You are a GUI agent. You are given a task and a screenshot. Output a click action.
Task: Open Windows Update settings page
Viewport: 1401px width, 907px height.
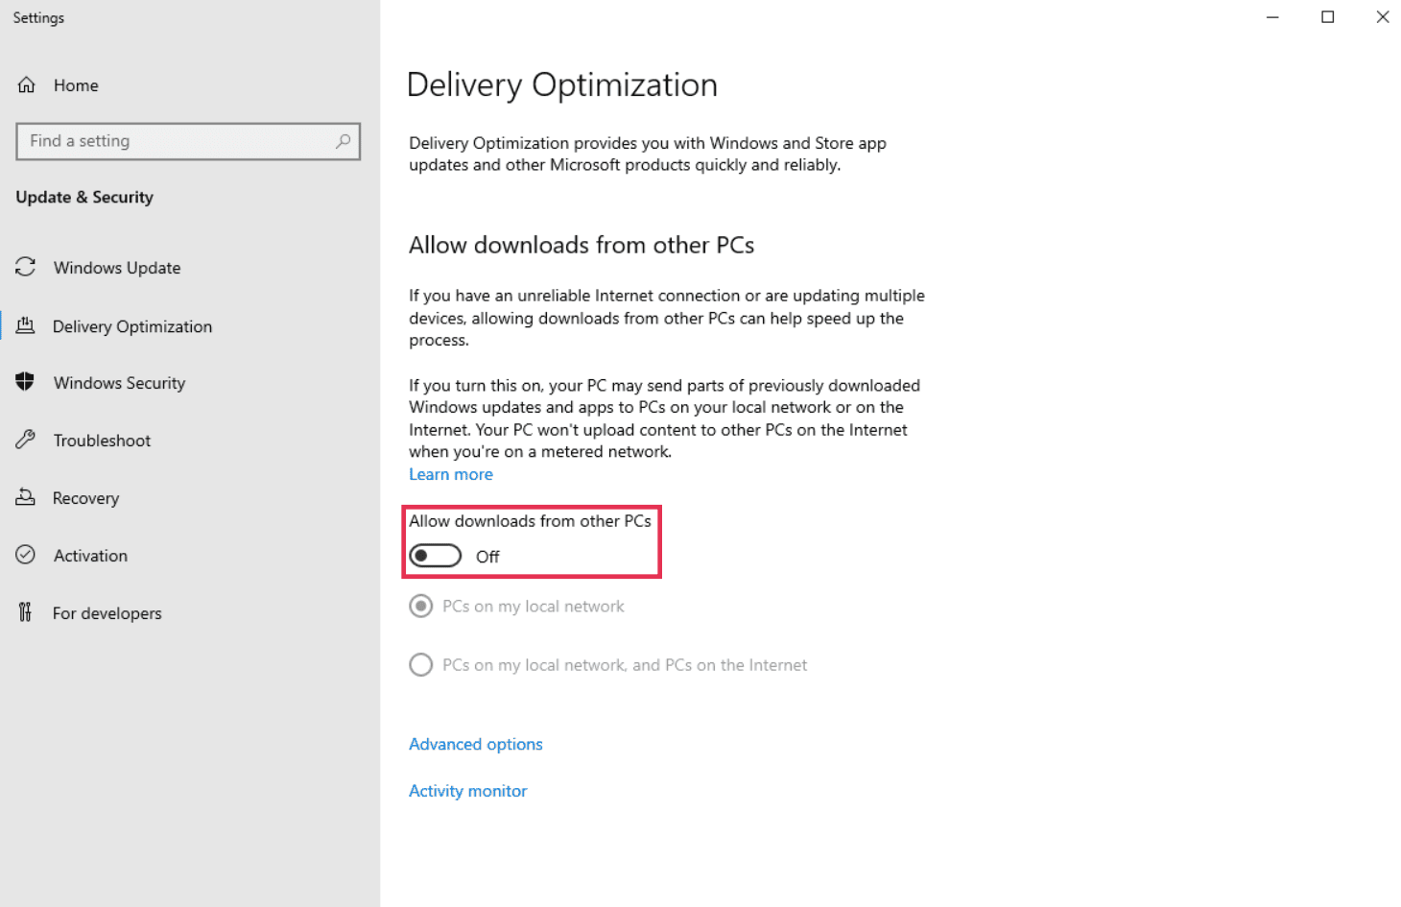click(x=117, y=268)
